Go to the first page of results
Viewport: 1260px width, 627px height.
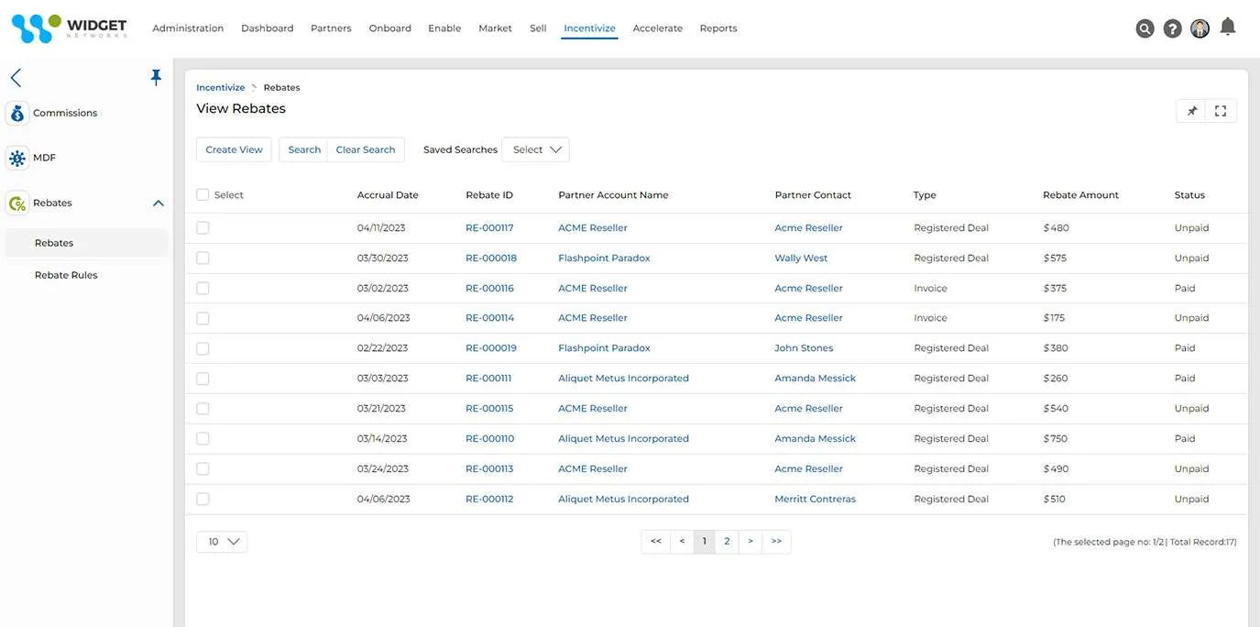click(656, 542)
